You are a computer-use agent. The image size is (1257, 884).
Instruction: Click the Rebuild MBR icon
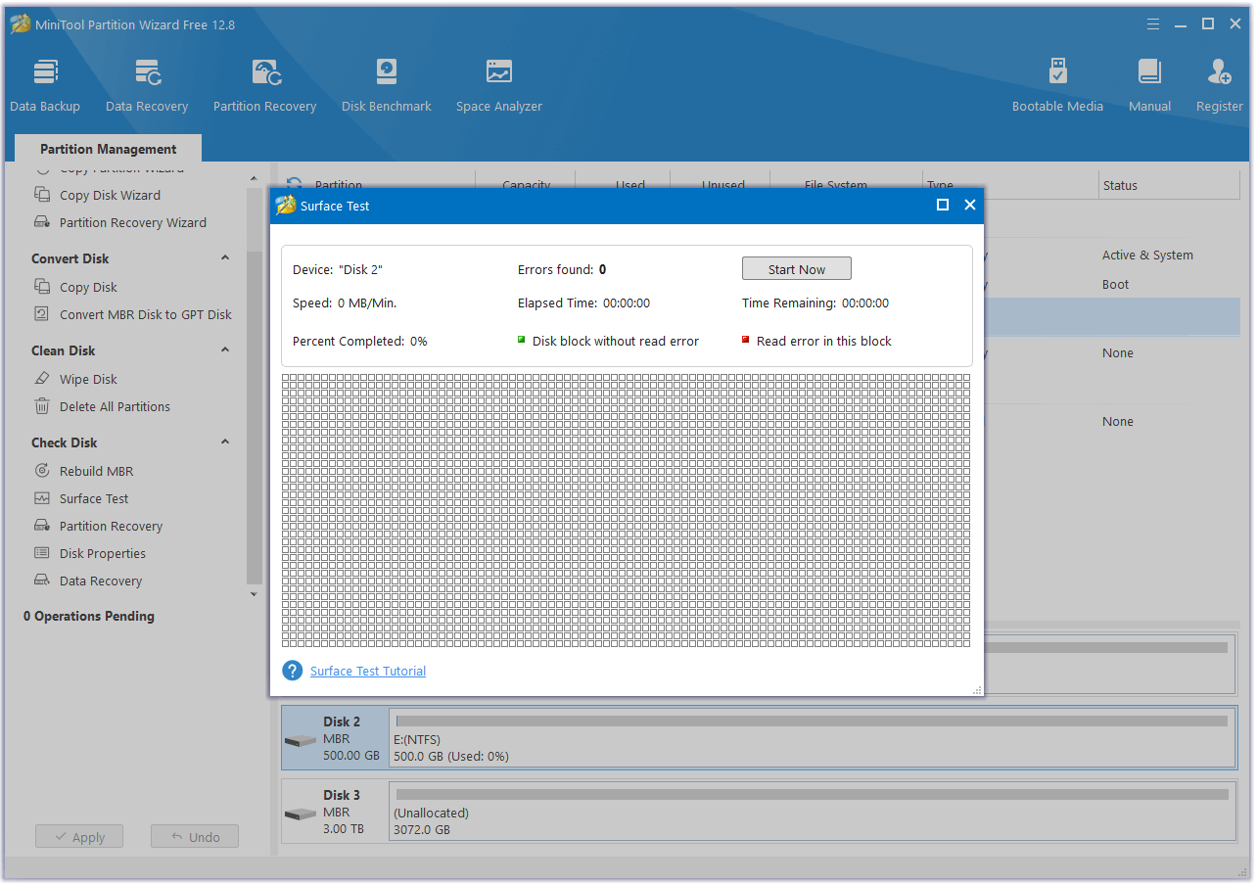pyautogui.click(x=42, y=471)
